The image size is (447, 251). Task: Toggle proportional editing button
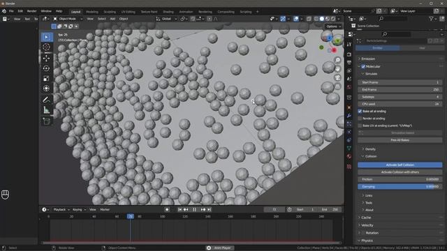(x=210, y=19)
